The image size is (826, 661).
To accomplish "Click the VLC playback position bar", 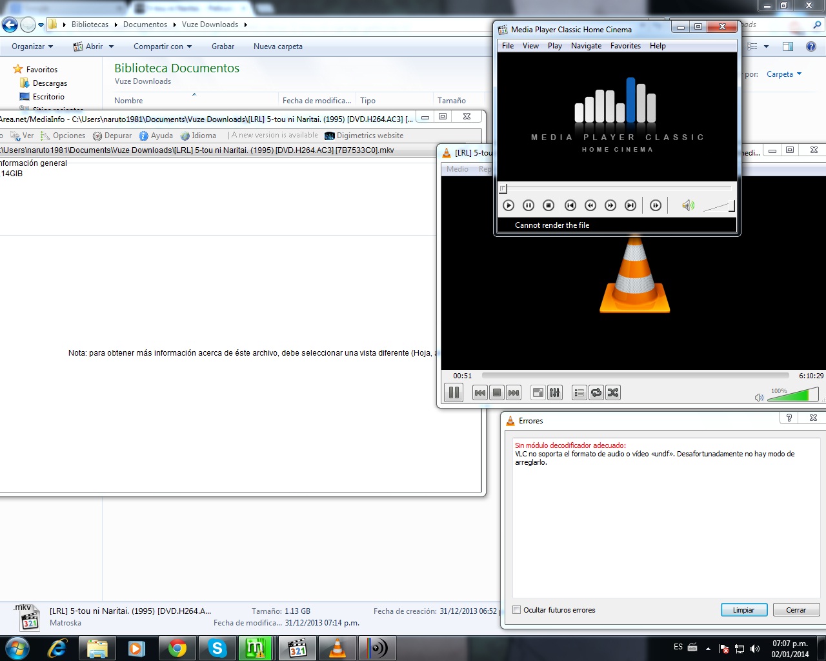I will click(635, 375).
